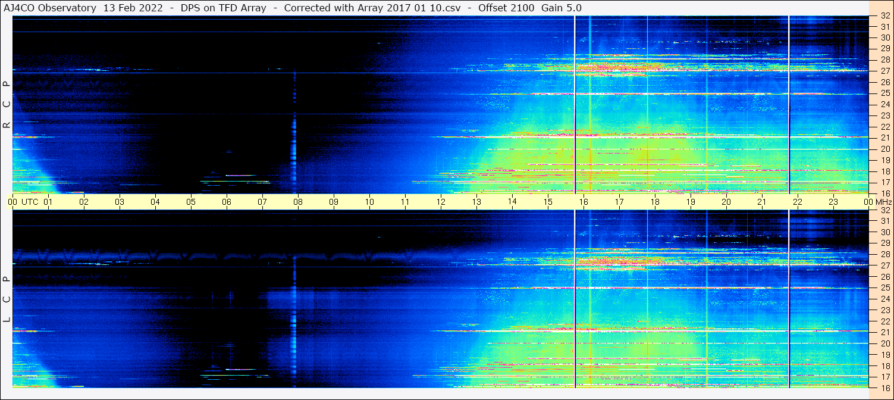The width and height of the screenshot is (894, 400).
Task: Click the AJ4CO Observatory title text
Action: 50,8
